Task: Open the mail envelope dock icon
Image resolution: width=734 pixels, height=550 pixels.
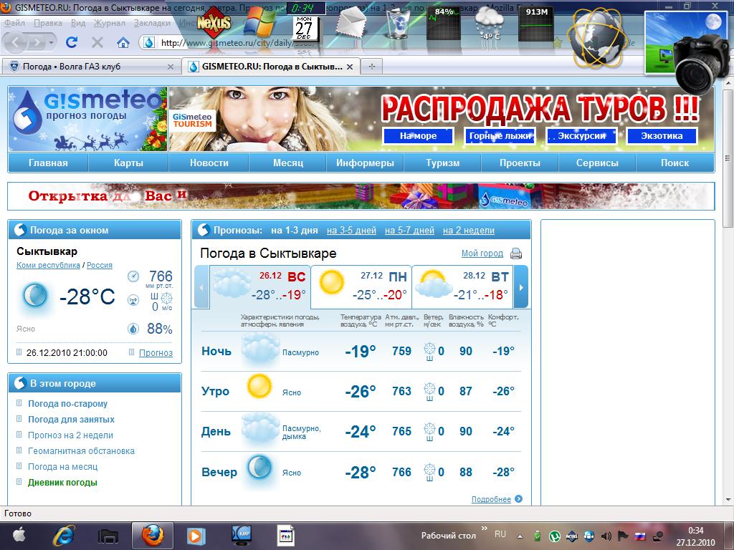Action: (x=351, y=24)
